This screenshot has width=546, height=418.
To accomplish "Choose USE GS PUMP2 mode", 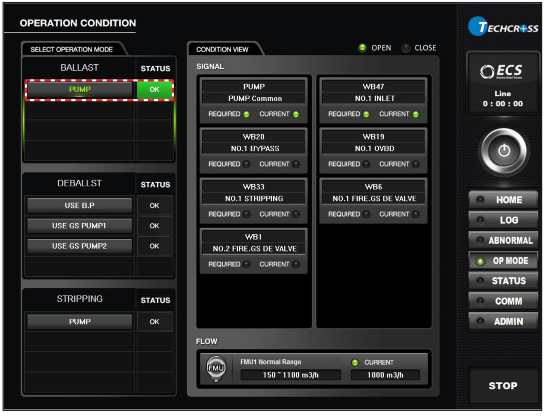I will pos(79,246).
